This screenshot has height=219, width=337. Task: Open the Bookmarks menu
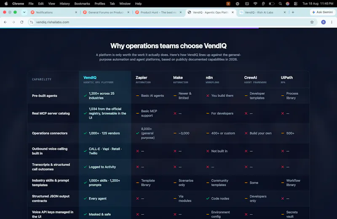tap(82, 4)
